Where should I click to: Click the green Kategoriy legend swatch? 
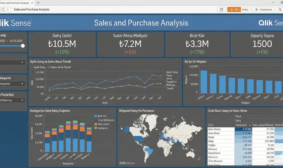click(96, 128)
